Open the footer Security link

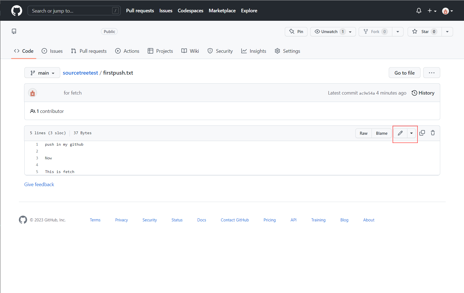pos(150,220)
